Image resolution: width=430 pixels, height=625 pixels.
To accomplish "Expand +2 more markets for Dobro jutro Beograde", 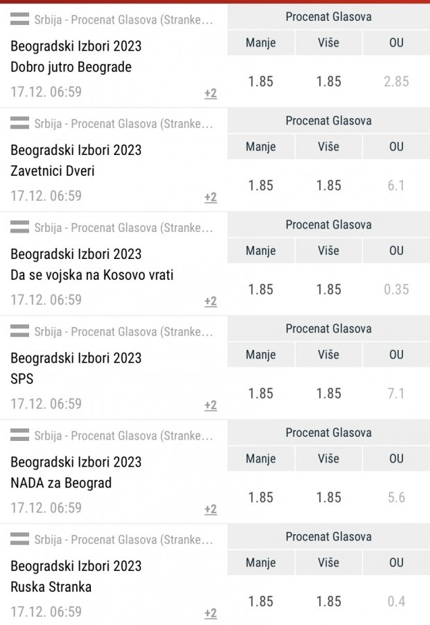I will [x=211, y=93].
